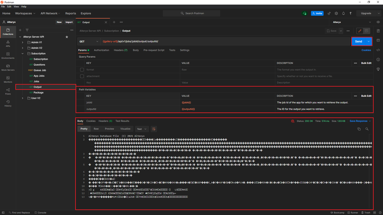This screenshot has height=215, width=383.
Task: Open Runner from the status bar
Action: (x=353, y=213)
